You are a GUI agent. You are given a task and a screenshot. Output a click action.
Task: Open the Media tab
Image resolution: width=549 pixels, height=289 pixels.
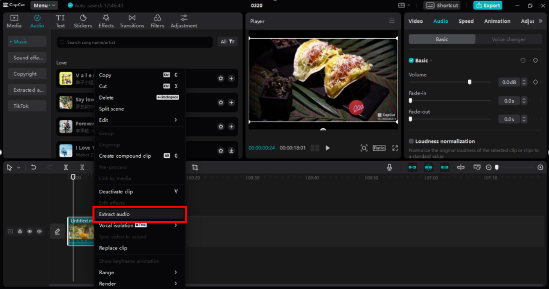(14, 21)
